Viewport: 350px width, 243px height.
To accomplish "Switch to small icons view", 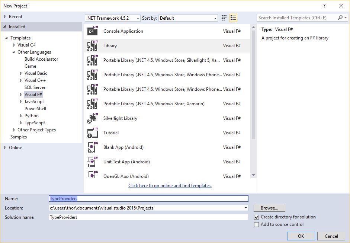I will coord(224,18).
